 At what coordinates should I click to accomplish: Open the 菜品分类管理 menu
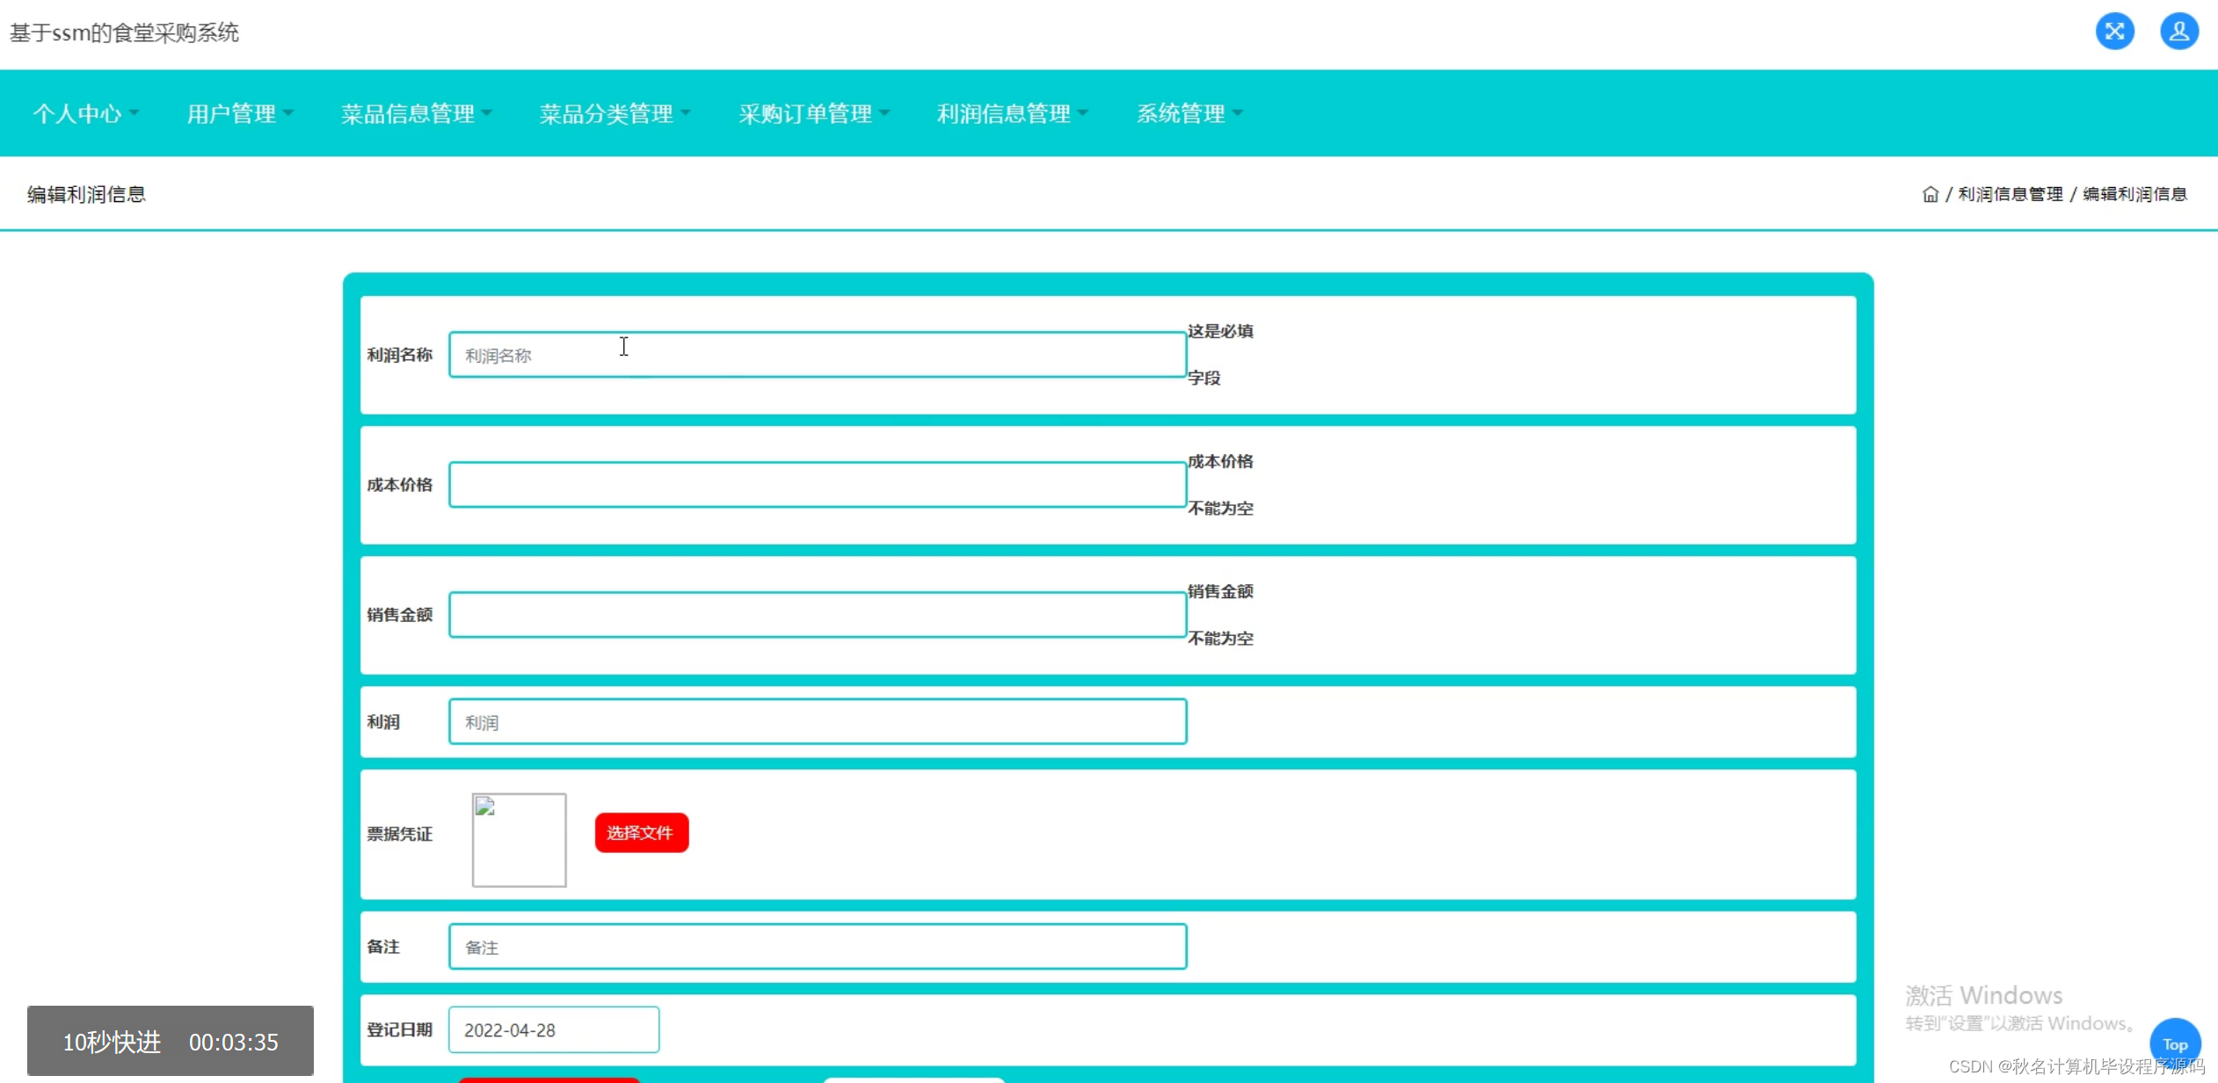pos(614,113)
